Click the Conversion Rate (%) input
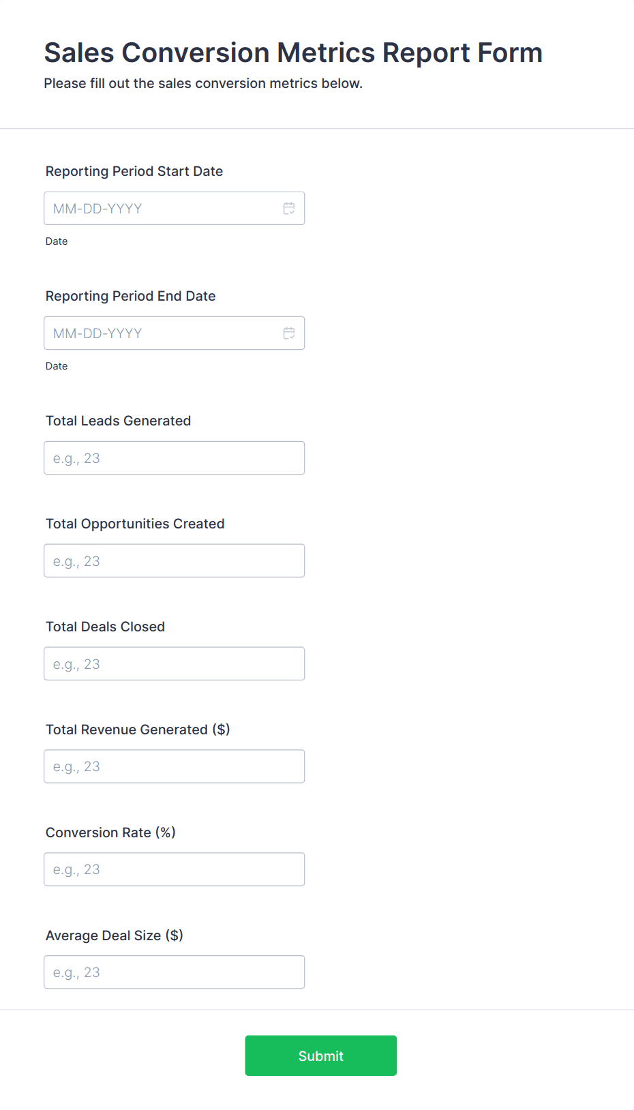The height and width of the screenshot is (1110, 634). (x=174, y=870)
